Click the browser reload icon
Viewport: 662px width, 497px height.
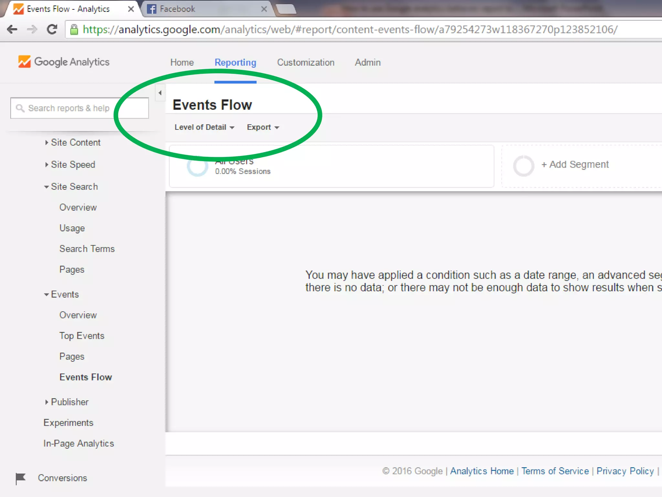click(x=52, y=29)
